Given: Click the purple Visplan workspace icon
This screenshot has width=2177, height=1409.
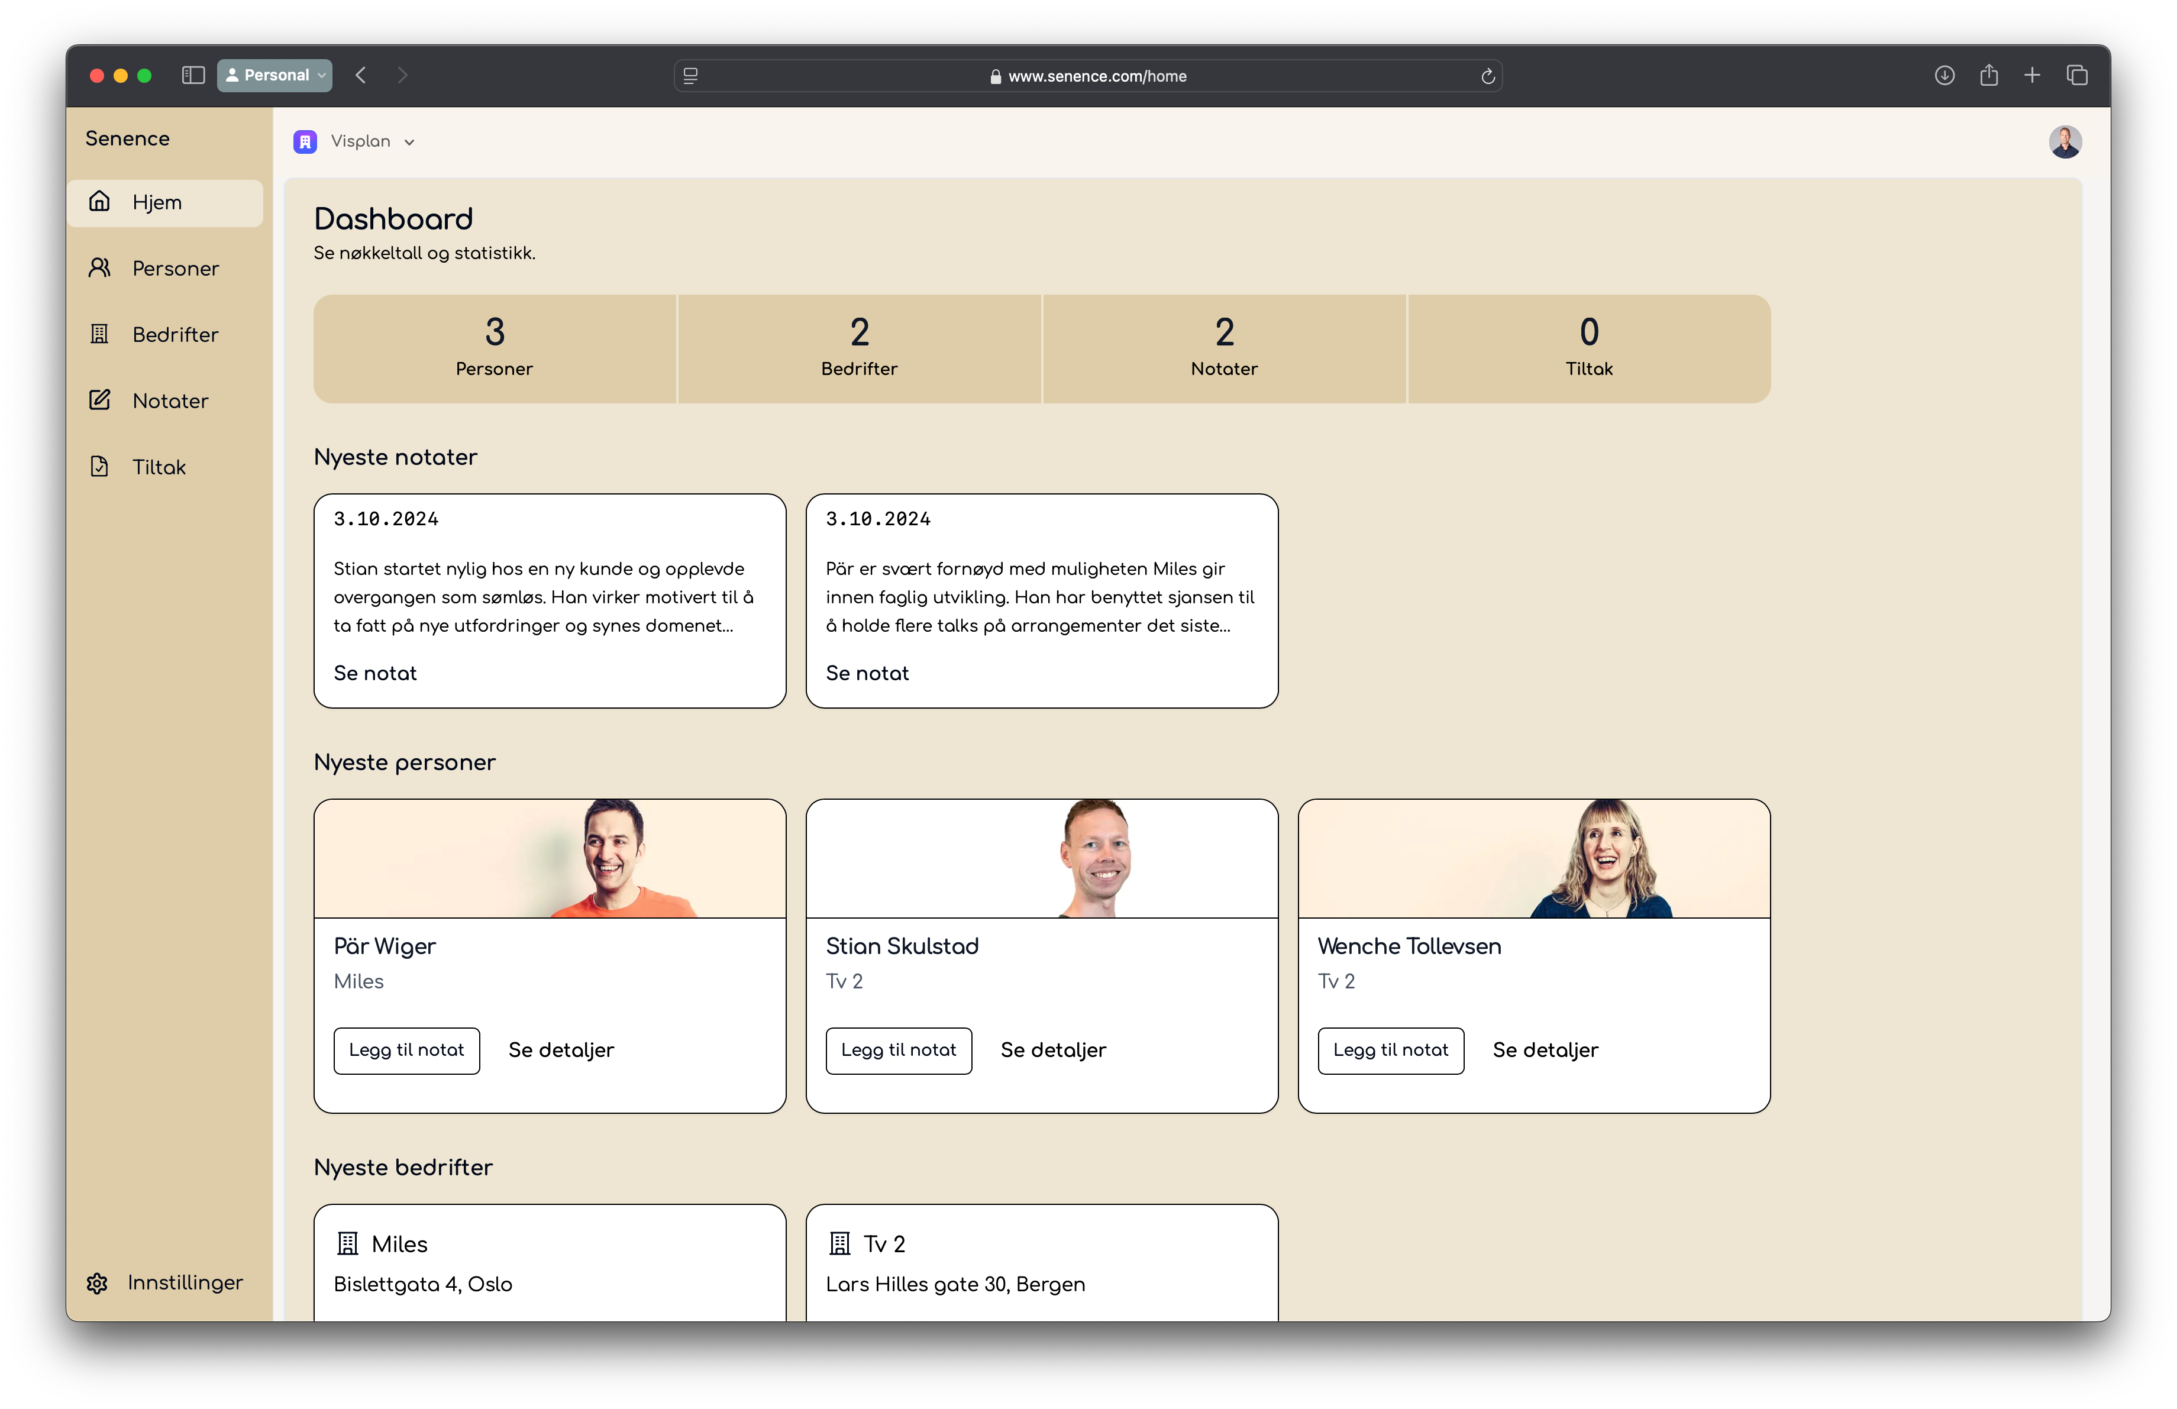Looking at the screenshot, I should (x=305, y=142).
